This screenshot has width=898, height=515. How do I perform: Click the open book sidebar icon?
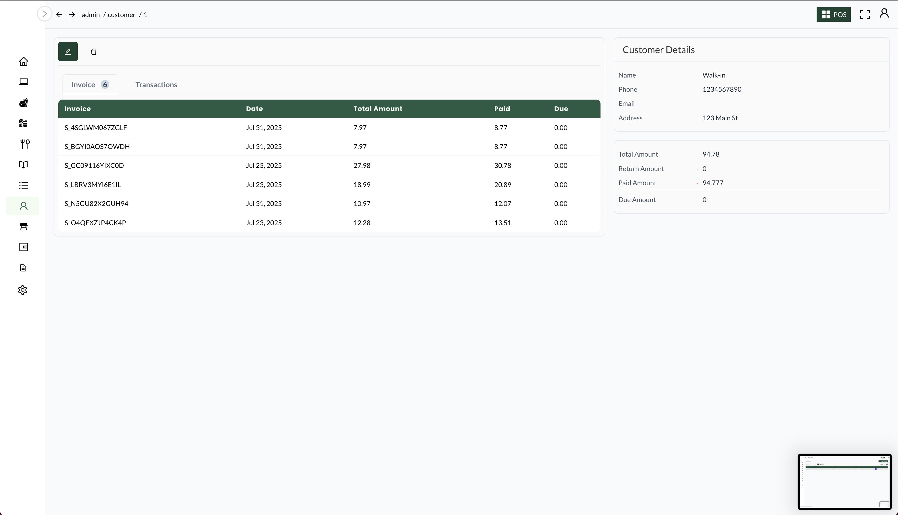pos(23,164)
